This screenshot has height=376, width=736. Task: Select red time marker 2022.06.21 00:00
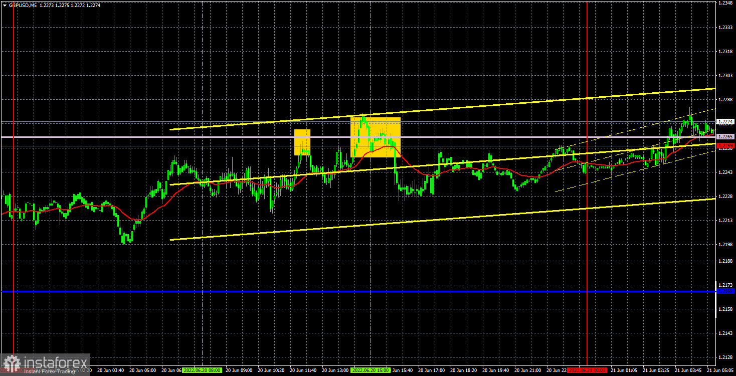click(x=587, y=370)
